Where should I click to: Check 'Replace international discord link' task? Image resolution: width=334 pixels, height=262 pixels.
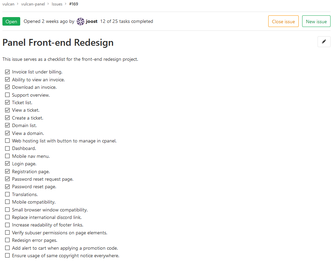tap(8, 217)
